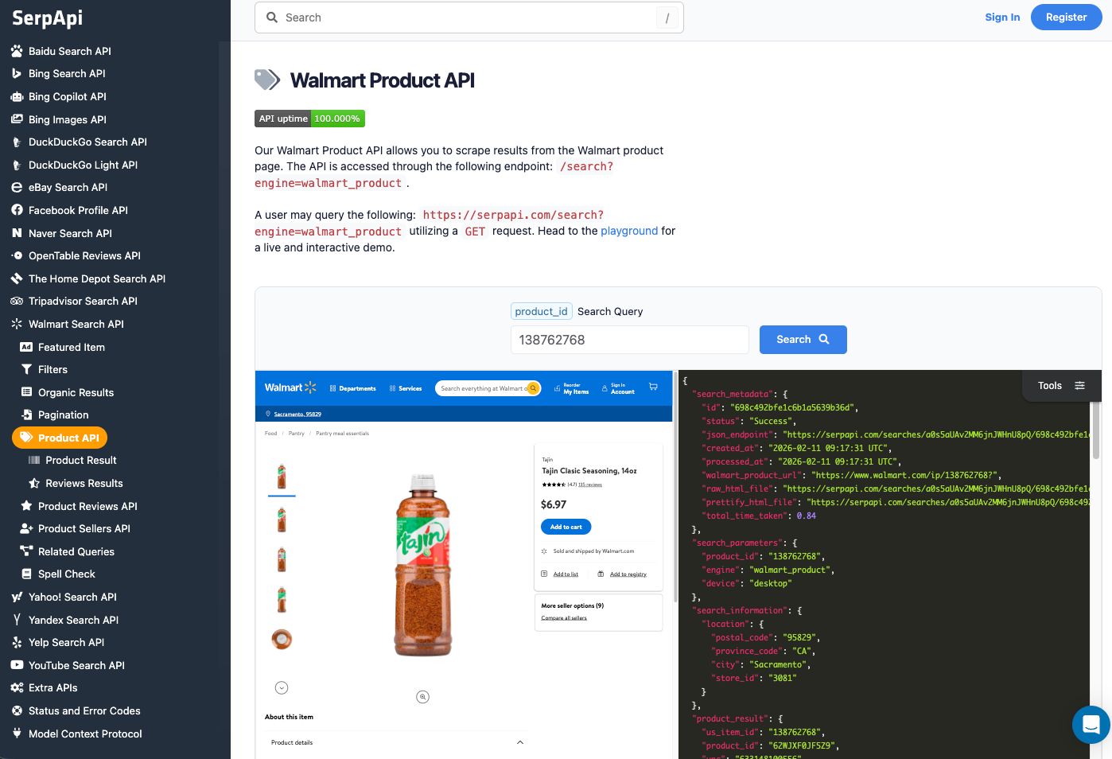Open Product Reviews API in sidebar
The image size is (1112, 759).
(87, 506)
